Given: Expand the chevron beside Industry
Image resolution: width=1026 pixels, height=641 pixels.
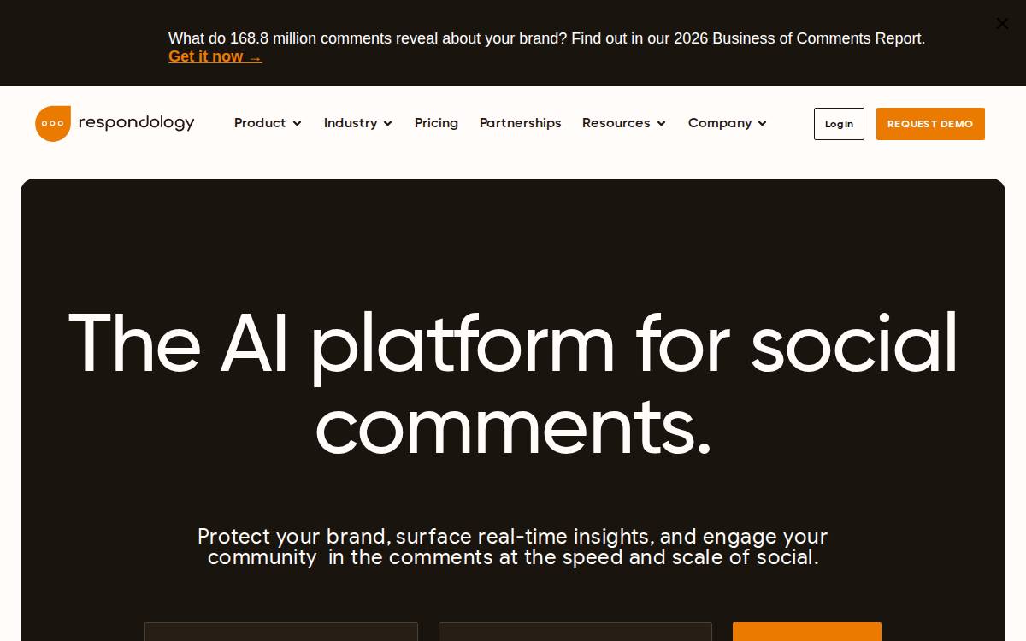Looking at the screenshot, I should pos(387,124).
